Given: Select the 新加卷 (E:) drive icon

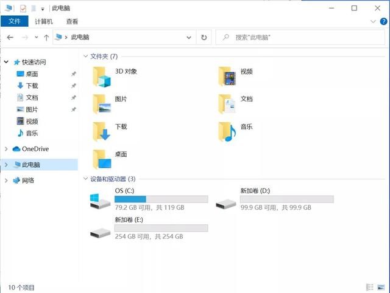Looking at the screenshot, I should click(x=100, y=233).
